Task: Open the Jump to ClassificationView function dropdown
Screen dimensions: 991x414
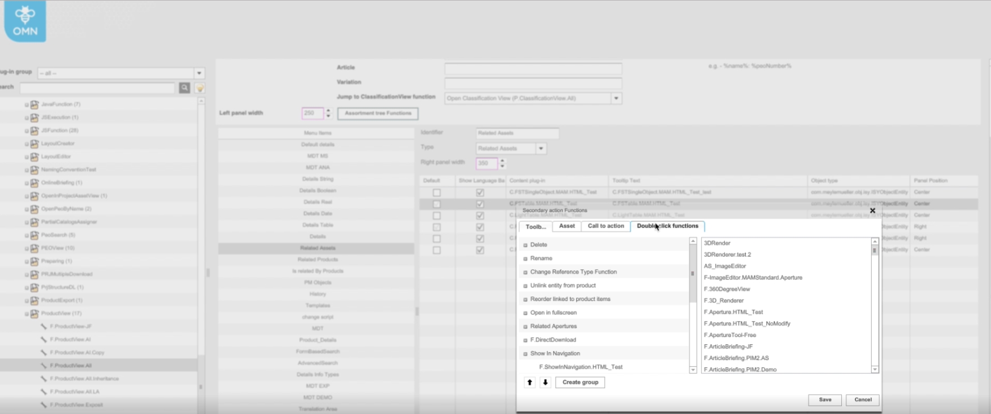Action: [617, 99]
